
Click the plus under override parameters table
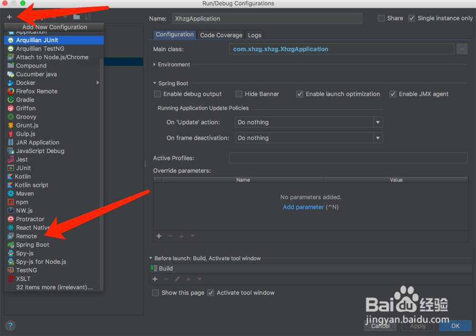pyautogui.click(x=159, y=236)
